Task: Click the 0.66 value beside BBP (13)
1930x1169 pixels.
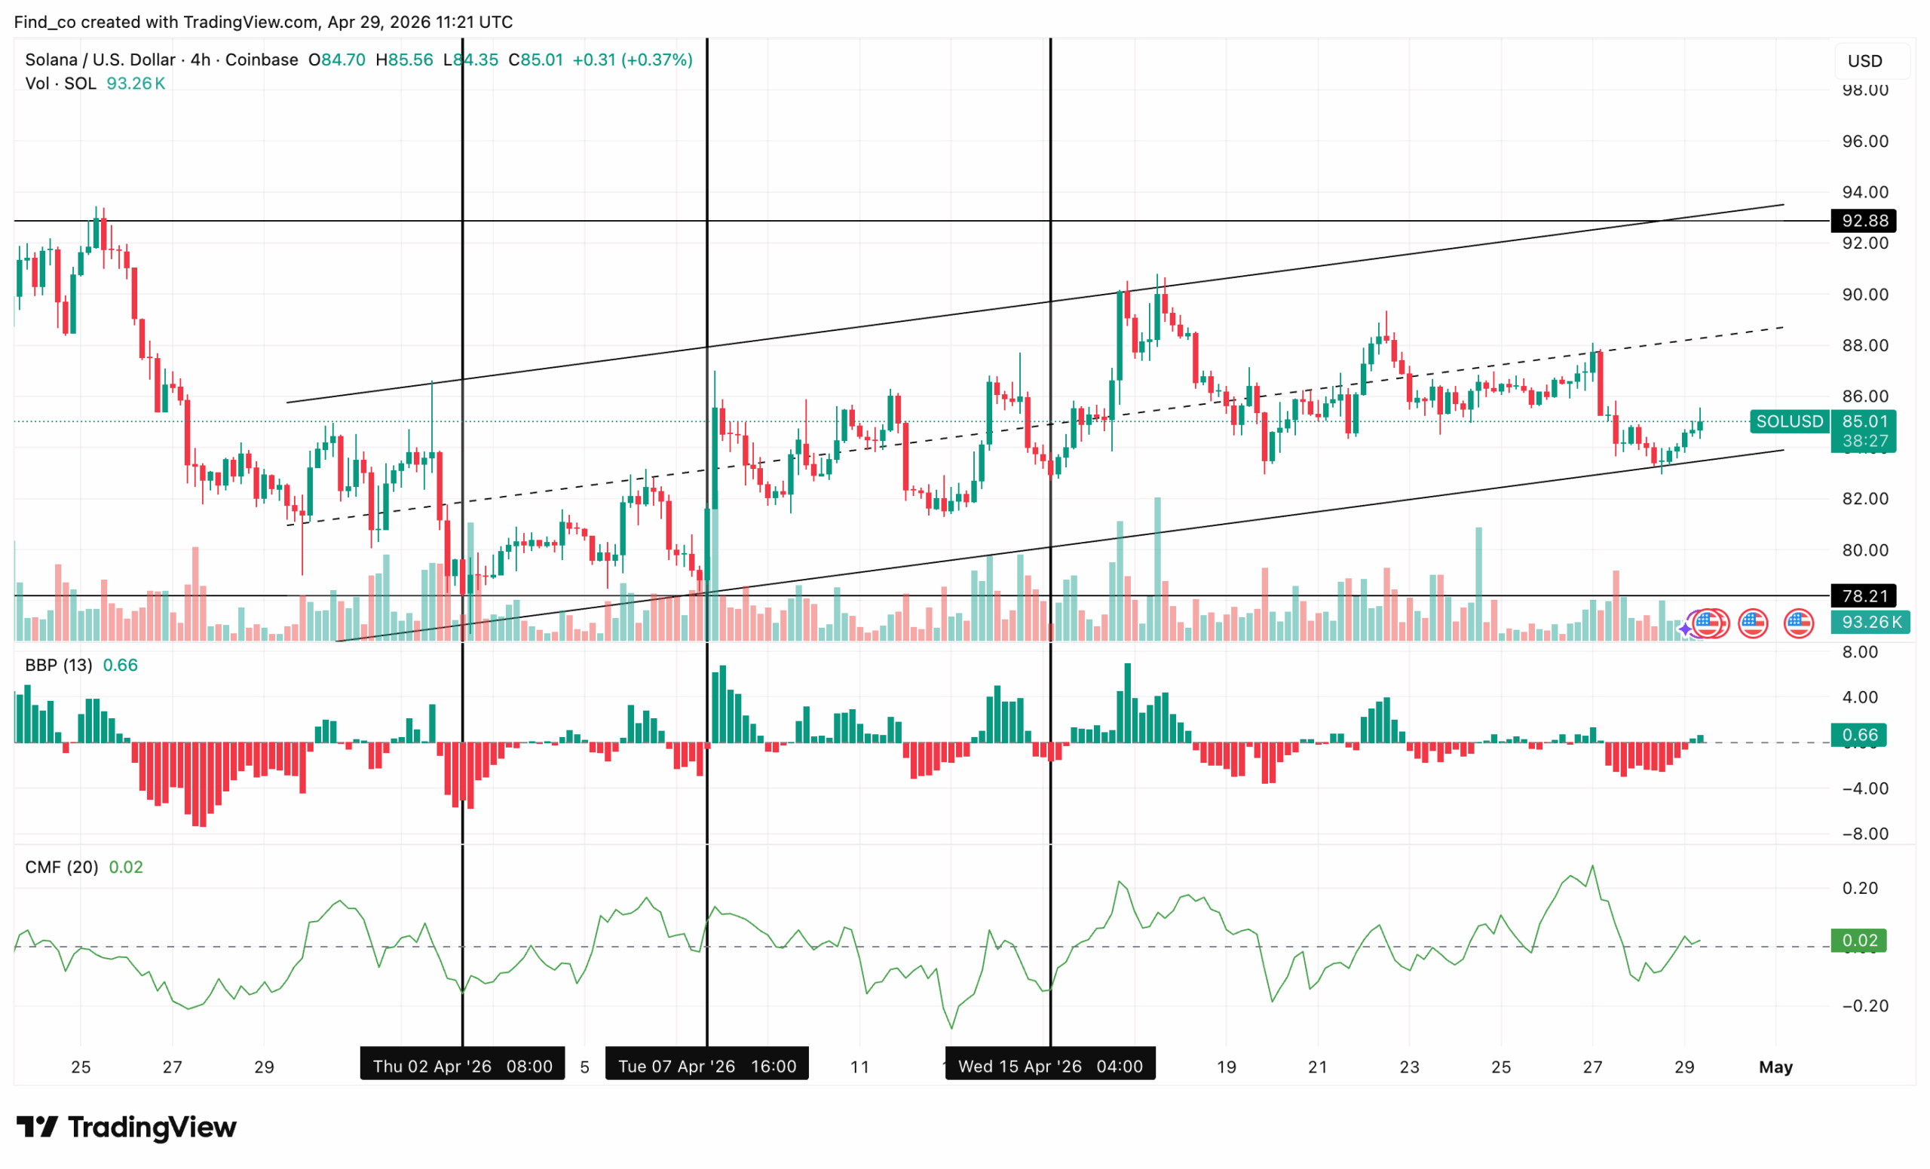Action: click(121, 665)
